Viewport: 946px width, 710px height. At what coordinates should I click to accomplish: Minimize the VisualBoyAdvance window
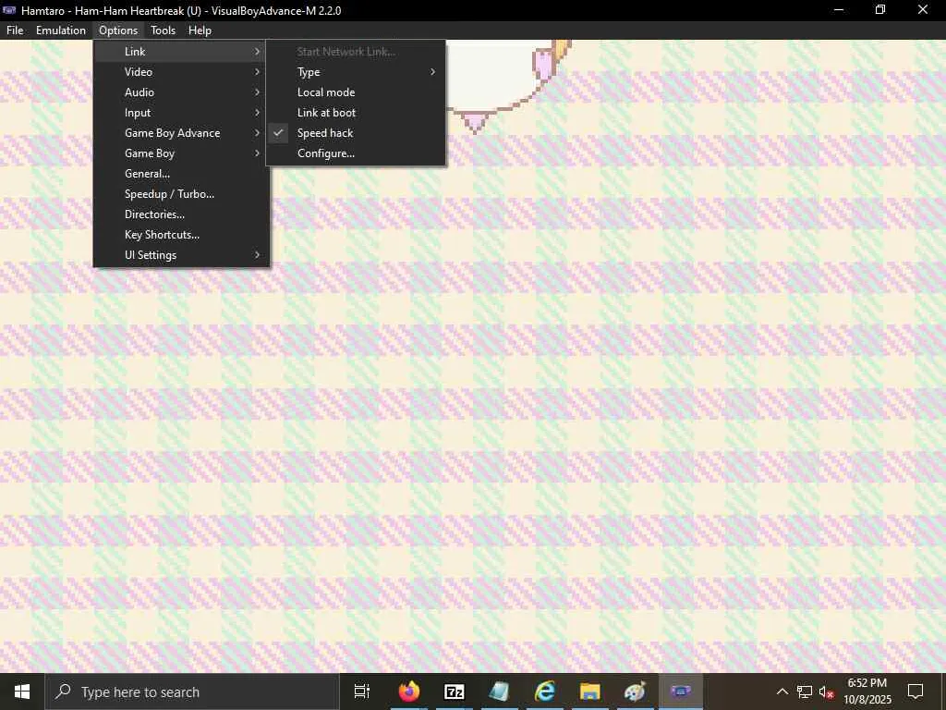point(839,10)
